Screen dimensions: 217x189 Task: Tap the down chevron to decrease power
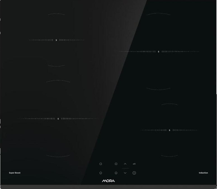click(x=125, y=173)
